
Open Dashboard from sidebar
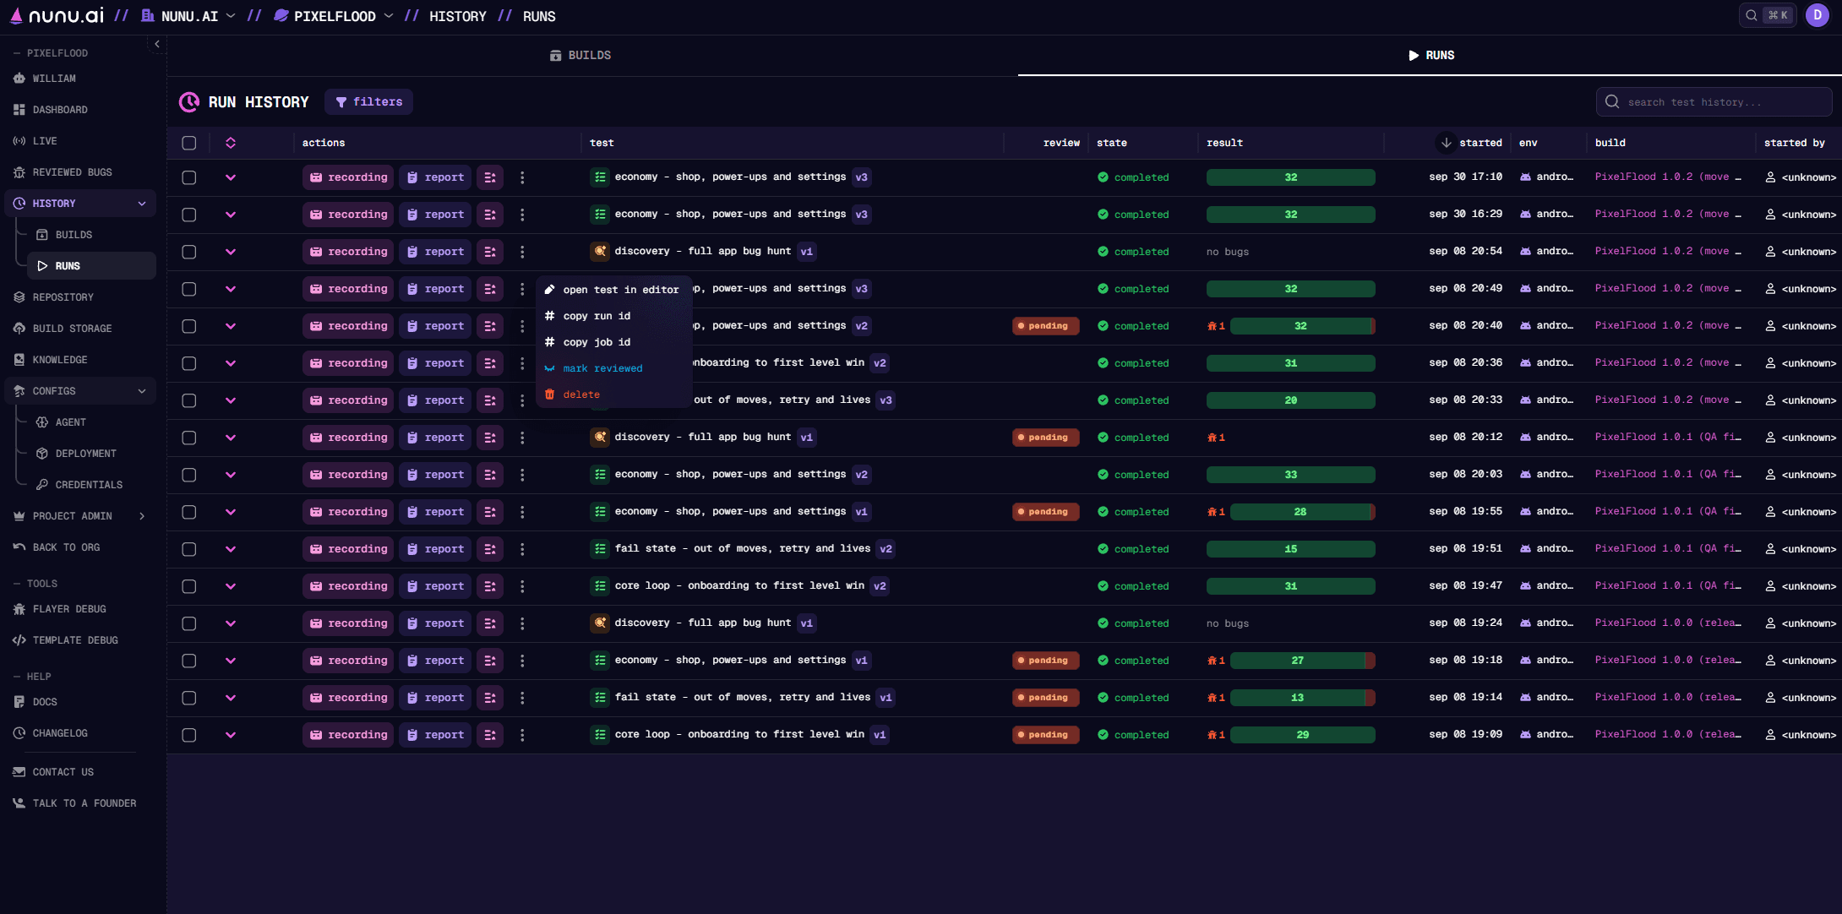[60, 110]
